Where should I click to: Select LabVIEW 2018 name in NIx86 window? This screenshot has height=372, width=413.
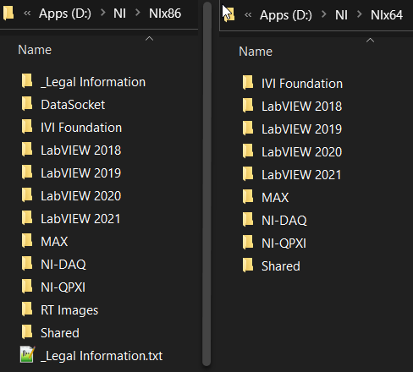click(x=81, y=150)
